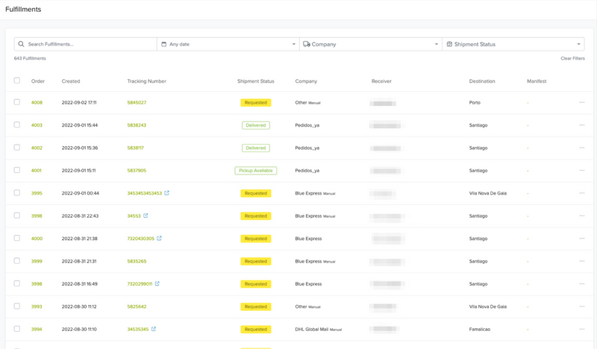The image size is (597, 349).
Task: Expand the Shipment Status filter
Action: pos(513,44)
